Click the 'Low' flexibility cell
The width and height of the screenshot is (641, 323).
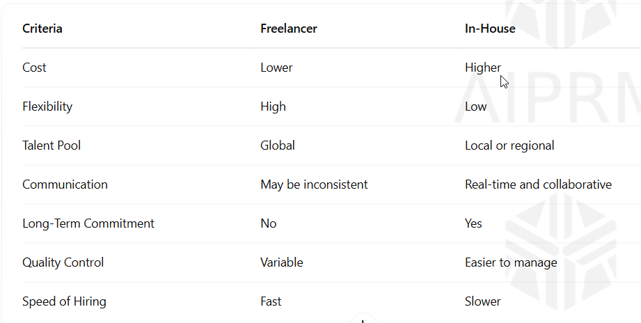coord(476,107)
